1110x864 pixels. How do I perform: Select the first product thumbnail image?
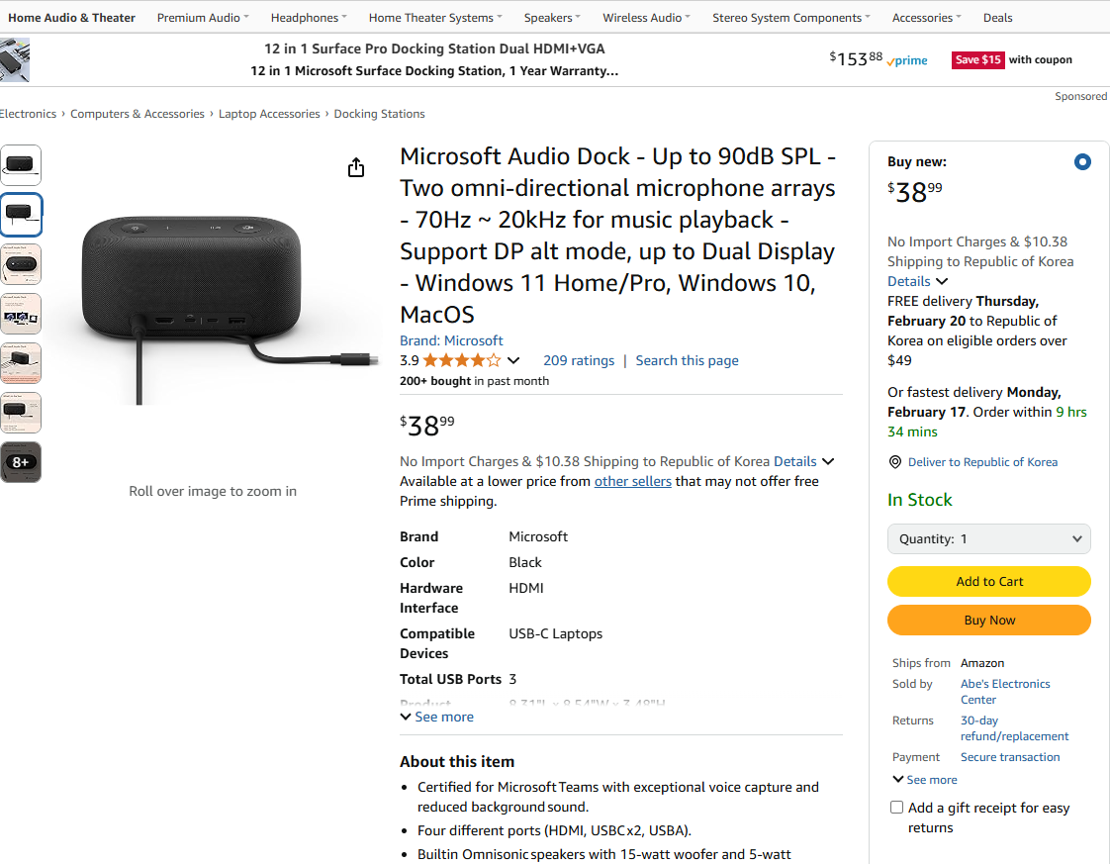click(x=21, y=165)
